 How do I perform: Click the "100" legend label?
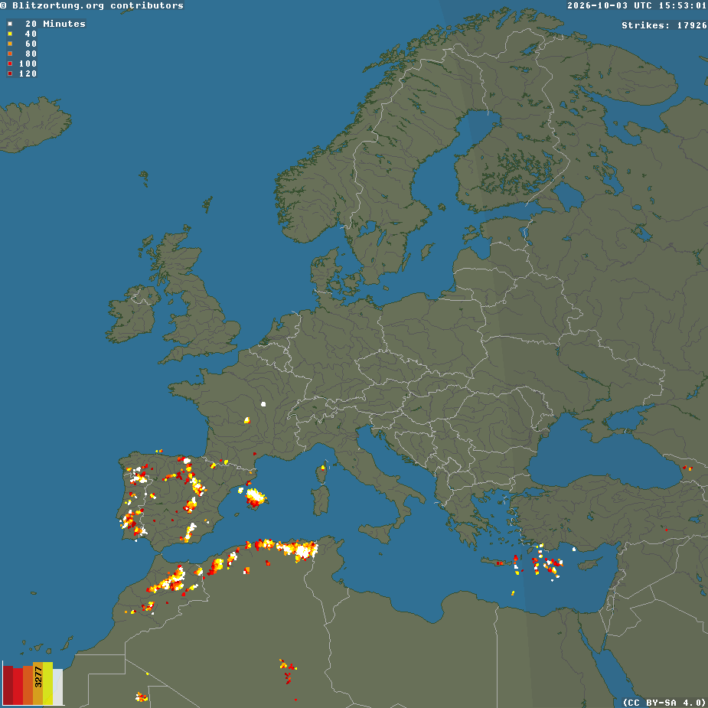point(28,64)
